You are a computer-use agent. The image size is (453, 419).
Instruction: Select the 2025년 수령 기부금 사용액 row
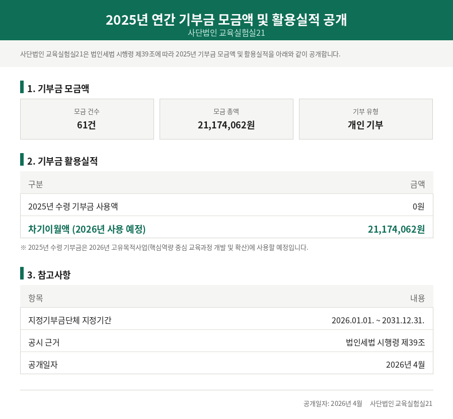pos(226,206)
